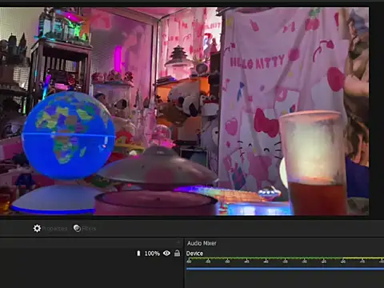Click the Device audio level meter

click(285, 260)
